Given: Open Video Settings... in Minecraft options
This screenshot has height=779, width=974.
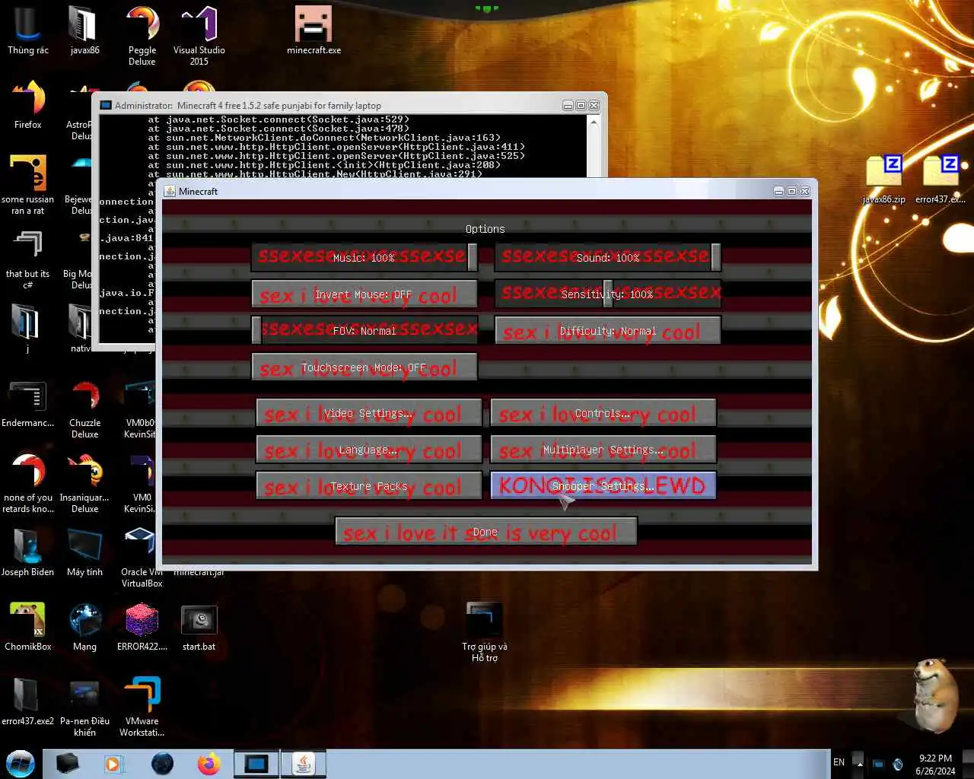Looking at the screenshot, I should tap(369, 413).
